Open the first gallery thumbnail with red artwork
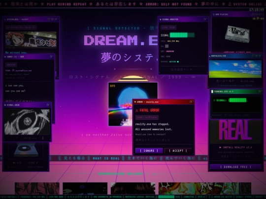 (37, 188)
